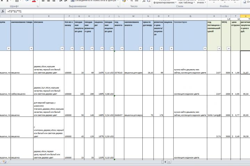Select column R header

pos(214,16)
